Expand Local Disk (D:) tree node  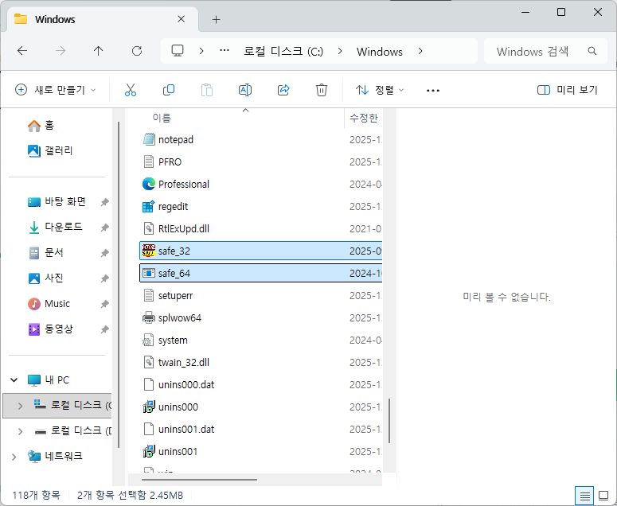[20, 431]
